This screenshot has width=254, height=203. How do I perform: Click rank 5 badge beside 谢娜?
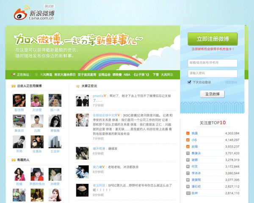tap(188, 160)
